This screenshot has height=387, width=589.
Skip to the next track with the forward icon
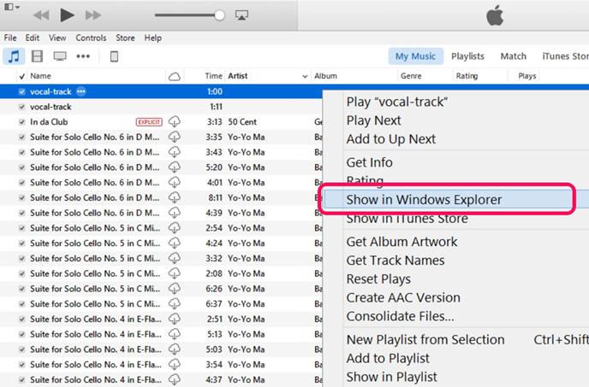(93, 15)
